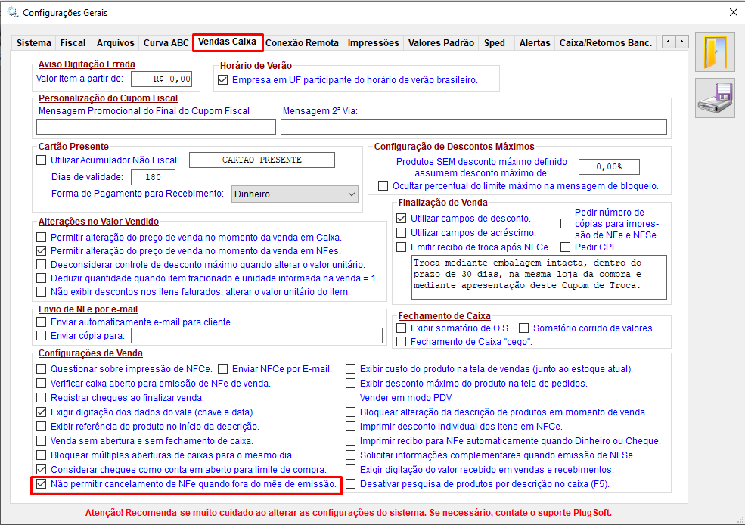Enable Questionar sobre impressão de NFCe
This screenshot has height=525, width=745.
click(42, 368)
